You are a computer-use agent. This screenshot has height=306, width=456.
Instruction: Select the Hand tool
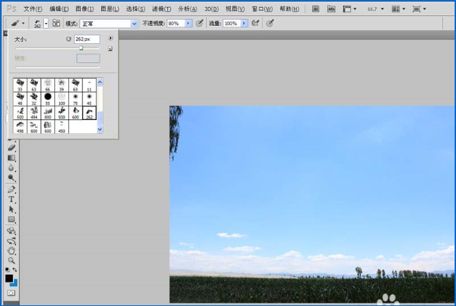click(x=12, y=250)
